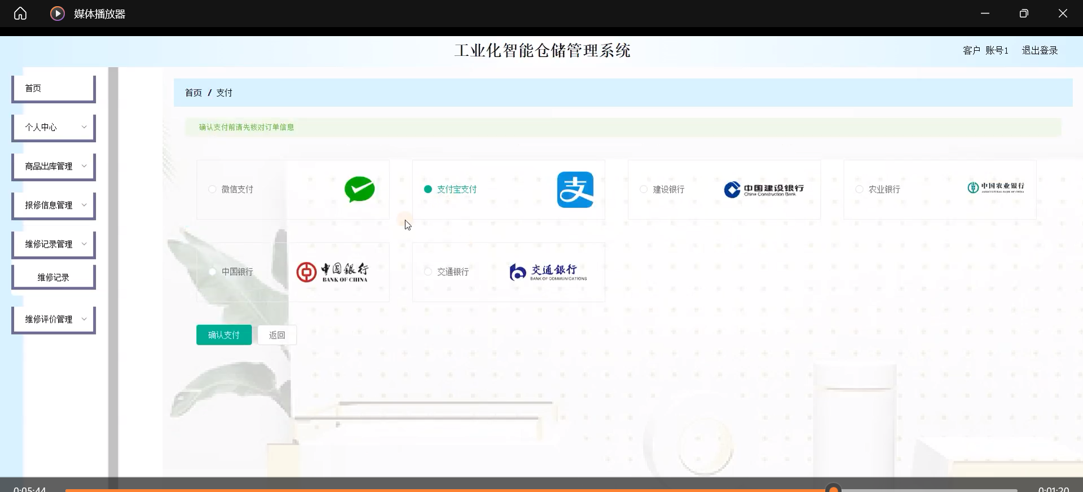Image resolution: width=1083 pixels, height=492 pixels.
Task: Select the 微信支付 radio button
Action: click(212, 189)
